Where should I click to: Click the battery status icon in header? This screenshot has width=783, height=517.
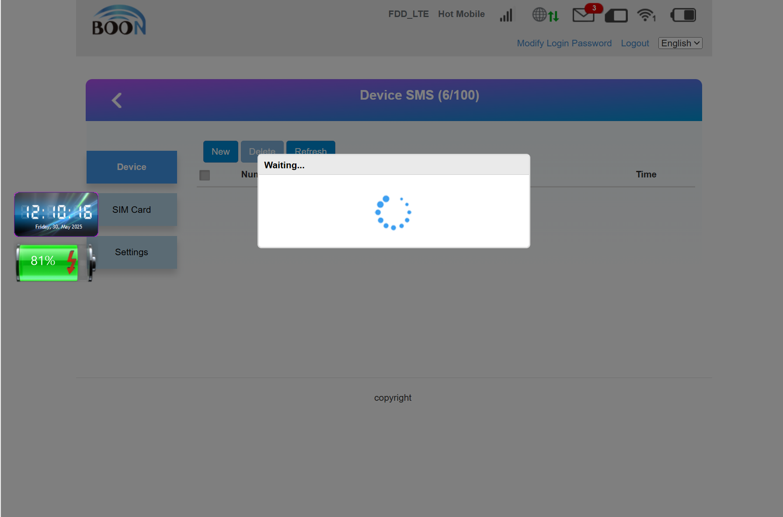coord(683,15)
